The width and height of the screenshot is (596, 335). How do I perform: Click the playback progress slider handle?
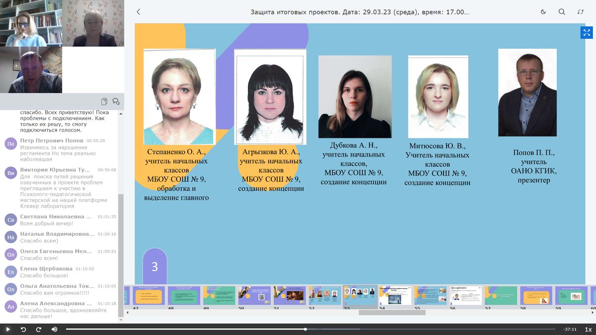point(305,329)
